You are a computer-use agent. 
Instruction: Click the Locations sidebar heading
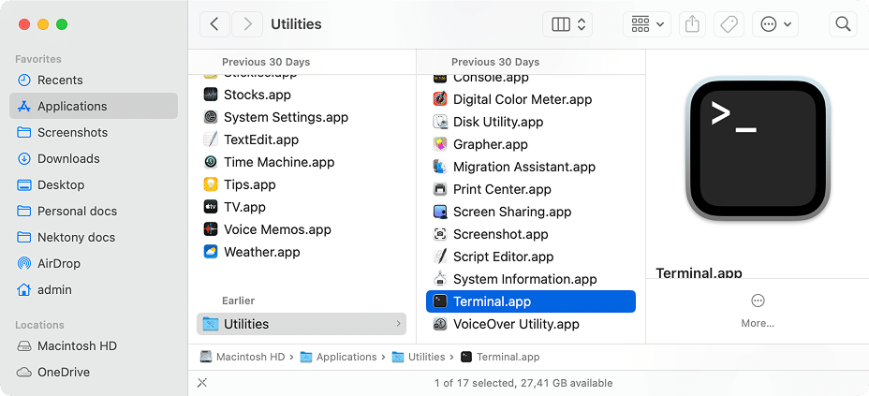pos(40,325)
